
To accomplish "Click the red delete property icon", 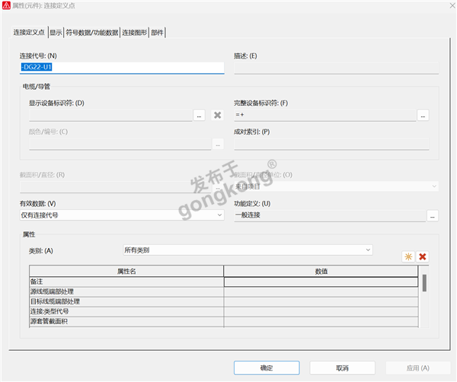I will (423, 257).
